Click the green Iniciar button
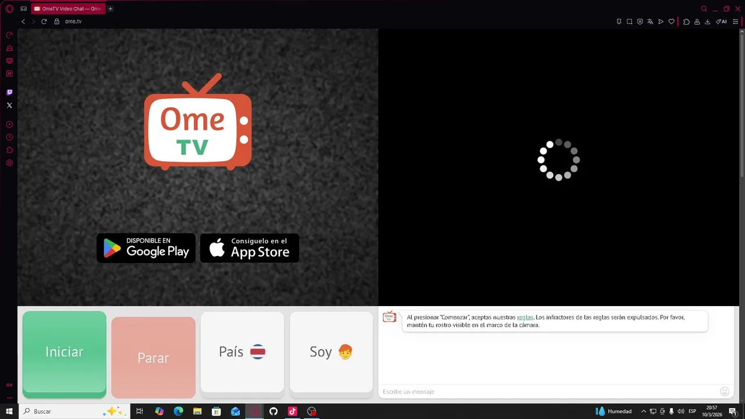 click(65, 354)
